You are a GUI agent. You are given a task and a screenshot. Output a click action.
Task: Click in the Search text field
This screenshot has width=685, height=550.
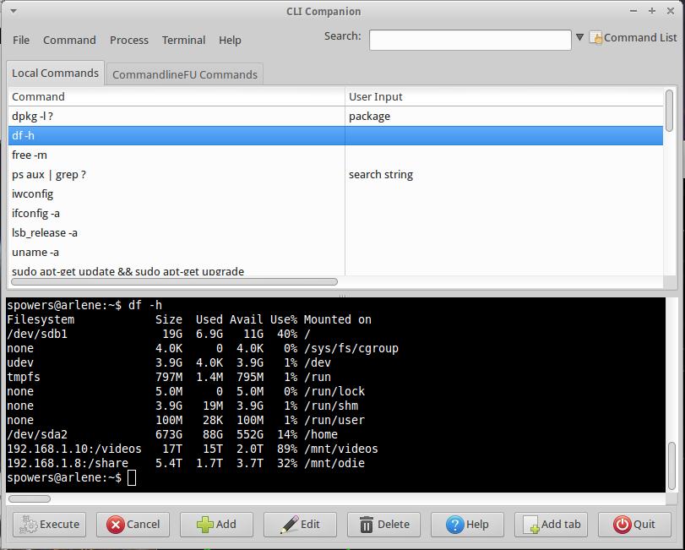(470, 40)
